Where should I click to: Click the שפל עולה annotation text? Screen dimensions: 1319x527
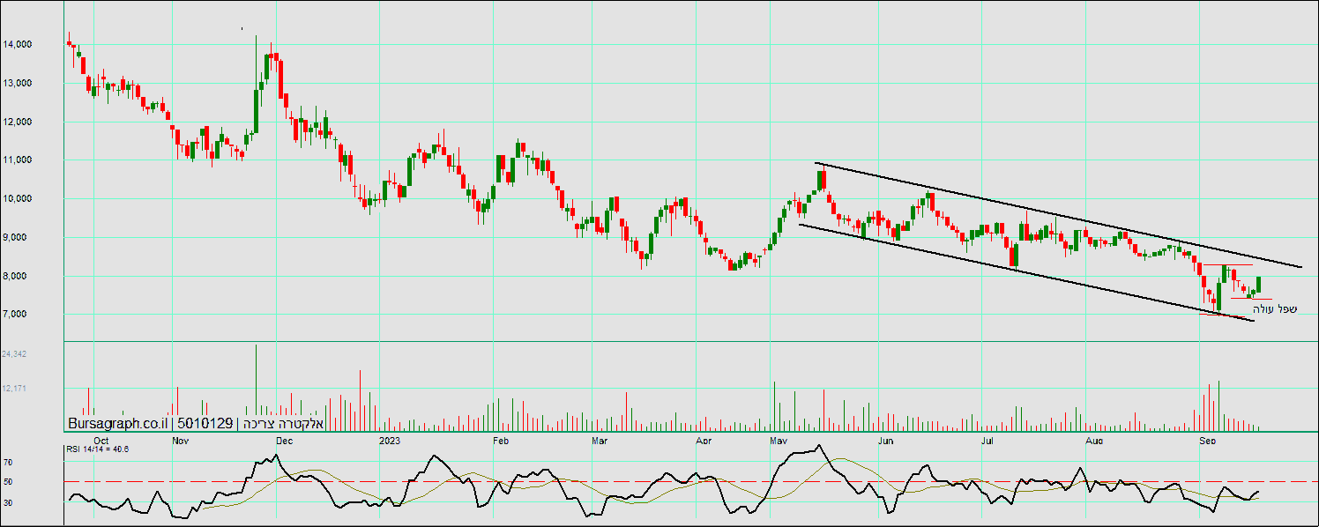click(1275, 308)
